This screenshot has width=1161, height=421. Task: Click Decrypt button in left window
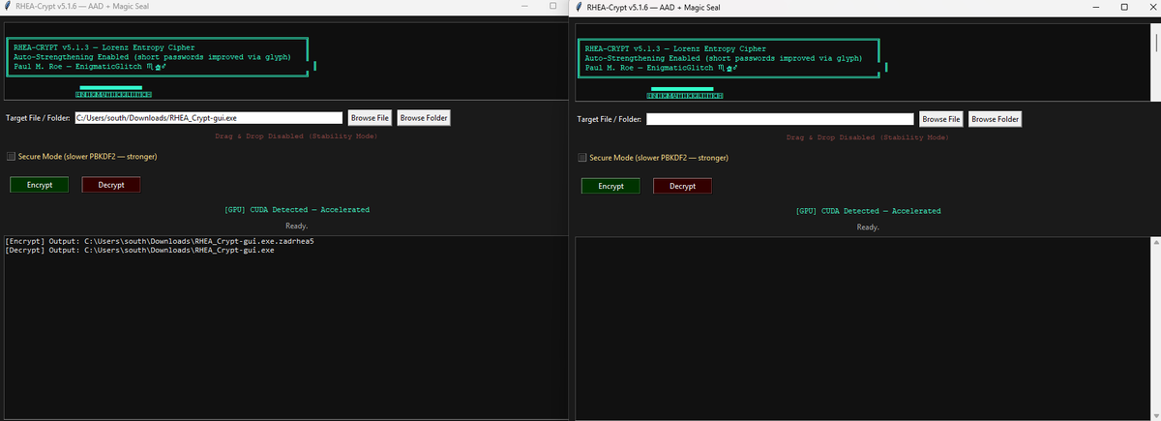pos(111,184)
